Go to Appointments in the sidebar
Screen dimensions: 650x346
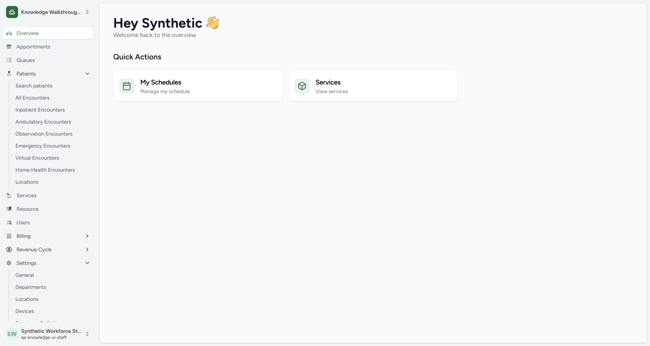48,47
